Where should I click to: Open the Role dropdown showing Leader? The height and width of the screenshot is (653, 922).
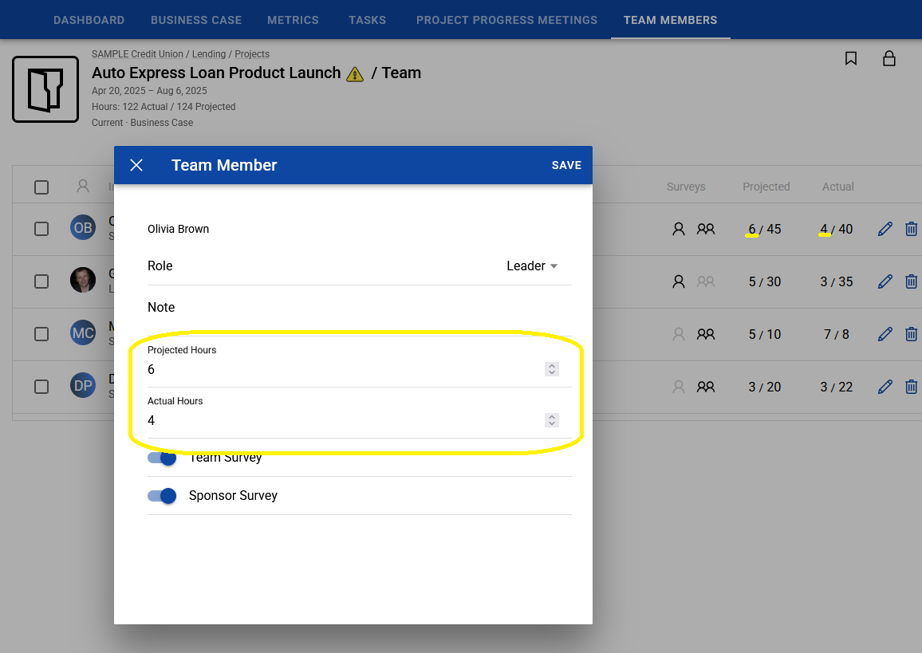(x=532, y=266)
